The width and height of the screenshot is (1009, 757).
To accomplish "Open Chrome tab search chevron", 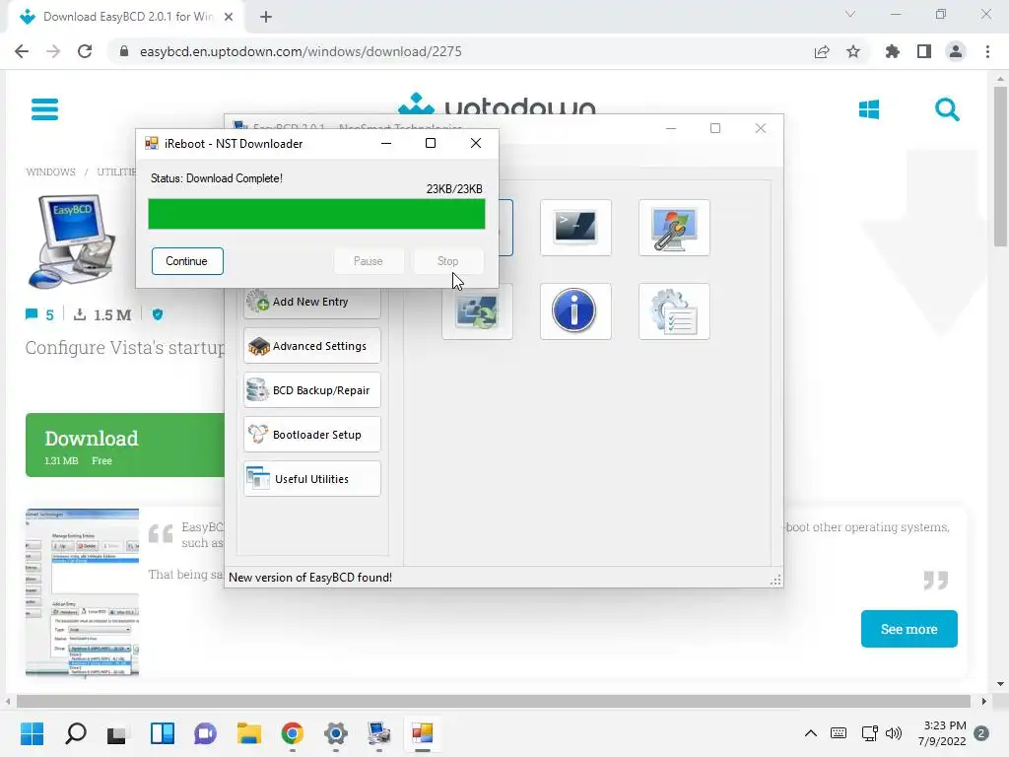I will (850, 14).
